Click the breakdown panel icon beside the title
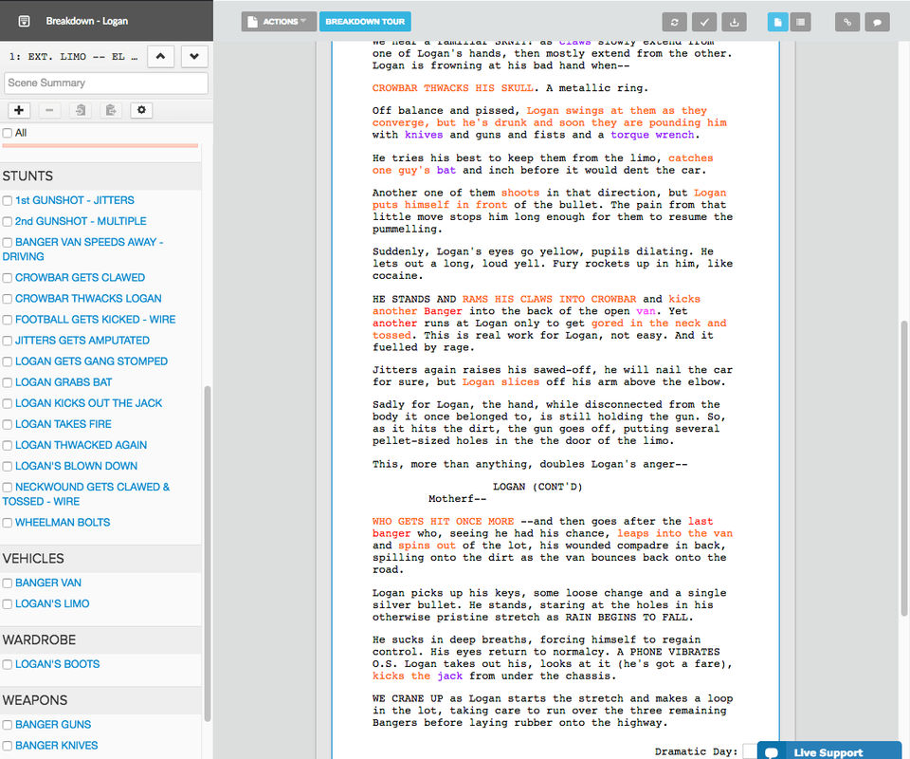 tap(24, 22)
